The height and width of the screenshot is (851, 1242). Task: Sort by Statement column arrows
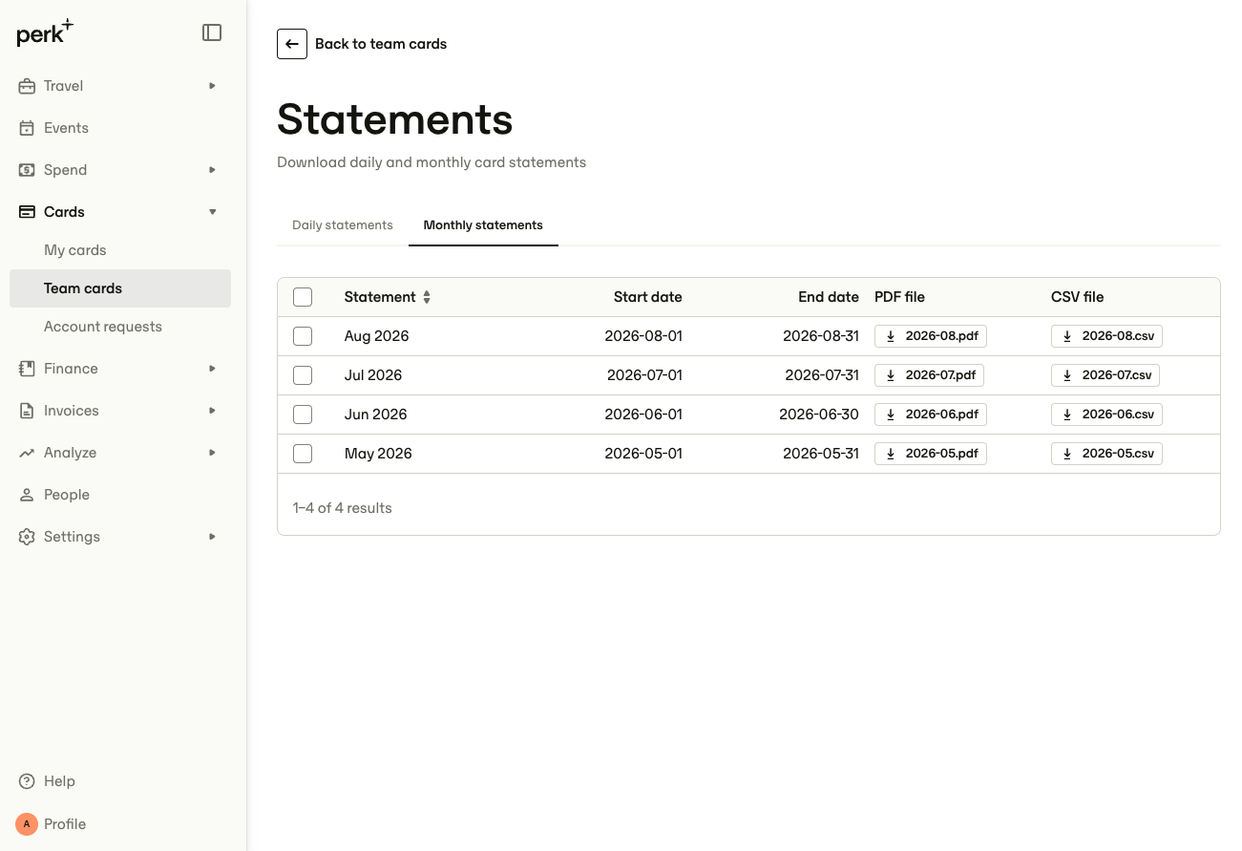coord(427,297)
